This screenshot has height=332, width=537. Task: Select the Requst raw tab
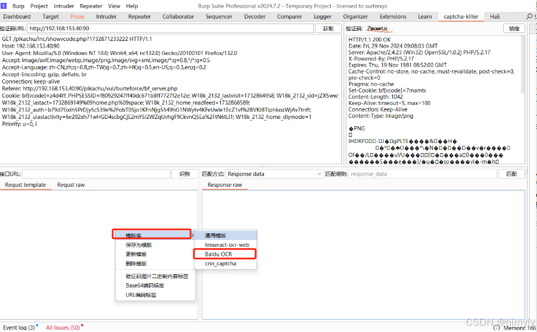(x=71, y=185)
